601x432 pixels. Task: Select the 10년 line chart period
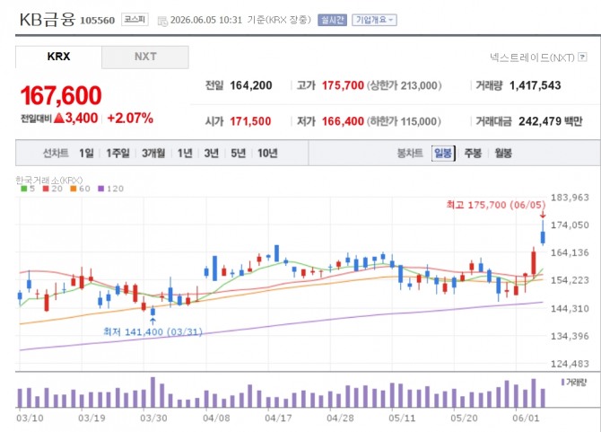coord(267,154)
